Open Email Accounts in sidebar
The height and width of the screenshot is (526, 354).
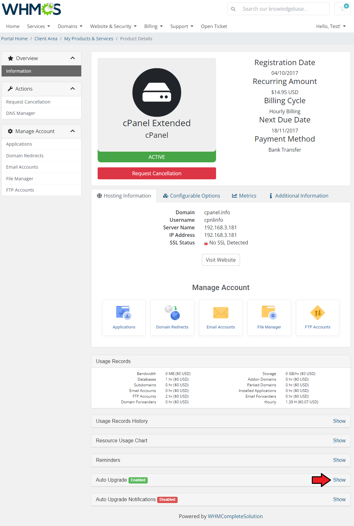point(41,167)
